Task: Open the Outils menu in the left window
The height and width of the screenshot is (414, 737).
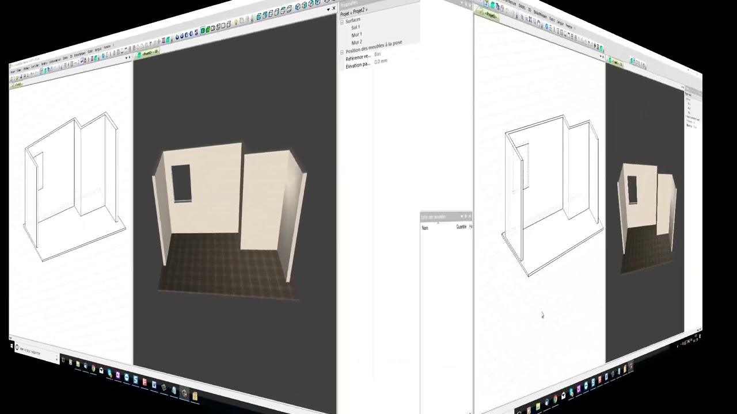Action: click(90, 51)
